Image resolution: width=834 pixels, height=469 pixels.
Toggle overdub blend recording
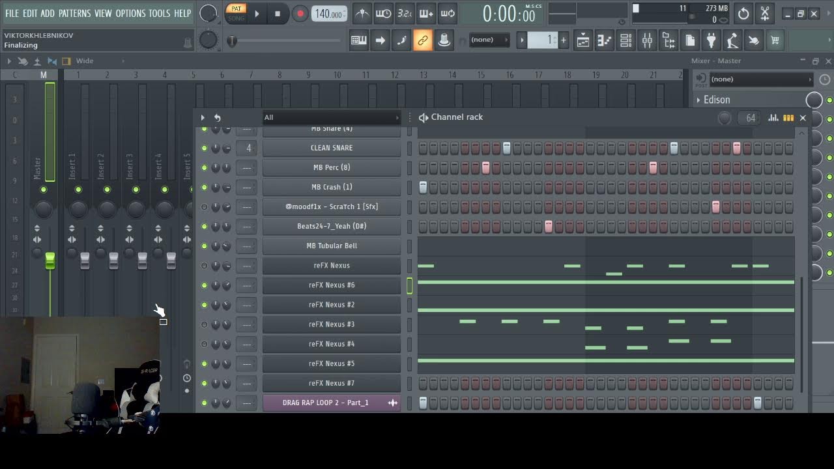426,13
